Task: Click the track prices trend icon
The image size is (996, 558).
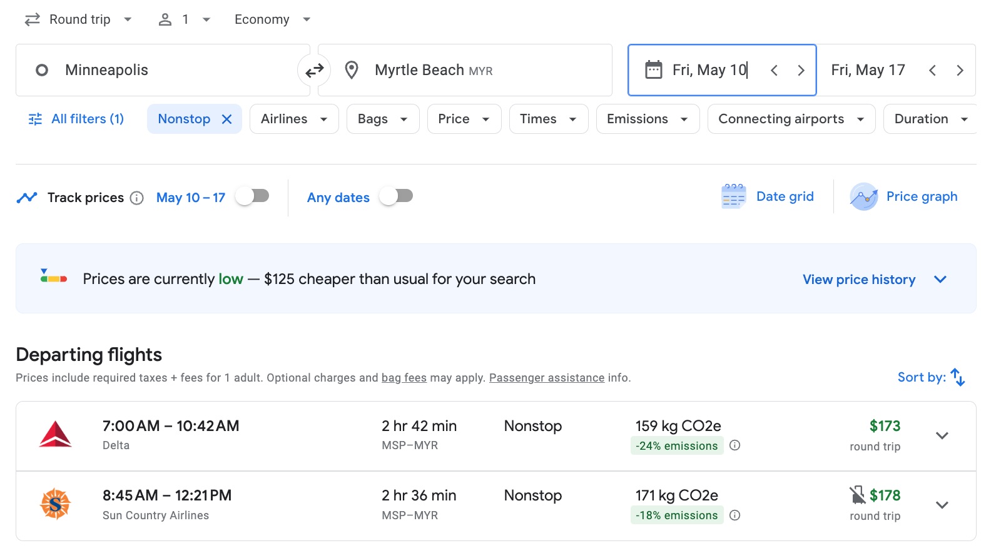Action: click(x=27, y=198)
